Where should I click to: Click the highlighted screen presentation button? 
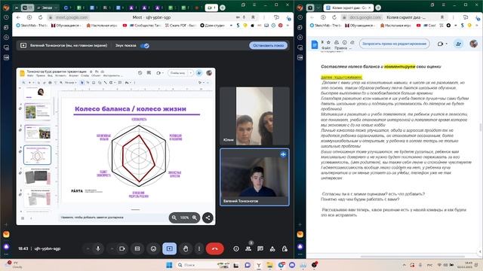tap(169, 248)
